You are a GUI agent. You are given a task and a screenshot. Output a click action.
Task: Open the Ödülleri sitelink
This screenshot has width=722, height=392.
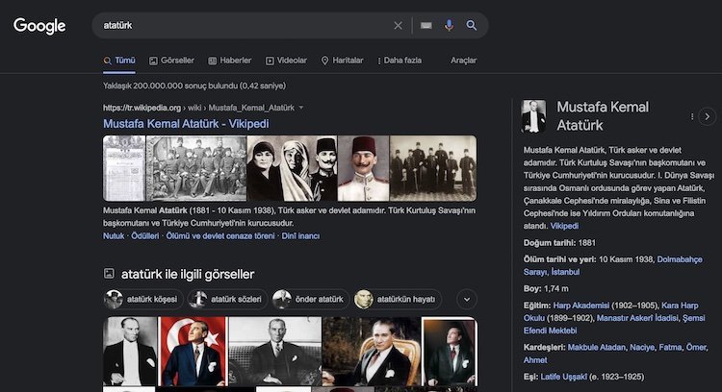point(145,236)
